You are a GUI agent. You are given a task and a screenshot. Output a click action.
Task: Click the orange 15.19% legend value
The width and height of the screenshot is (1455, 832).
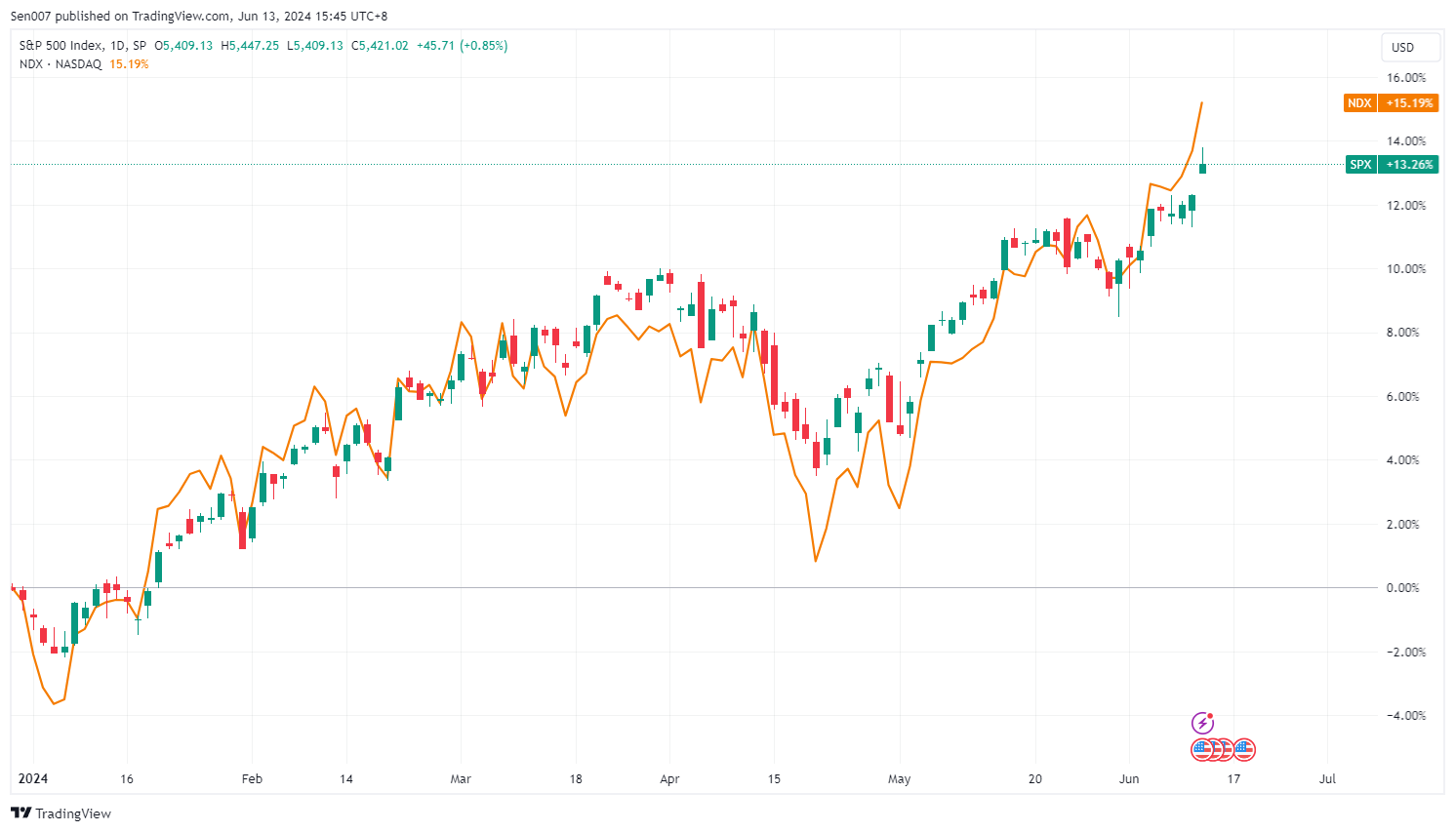click(x=129, y=64)
